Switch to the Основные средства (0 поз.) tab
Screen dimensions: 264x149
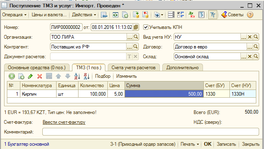pyautogui.click(x=37, y=68)
